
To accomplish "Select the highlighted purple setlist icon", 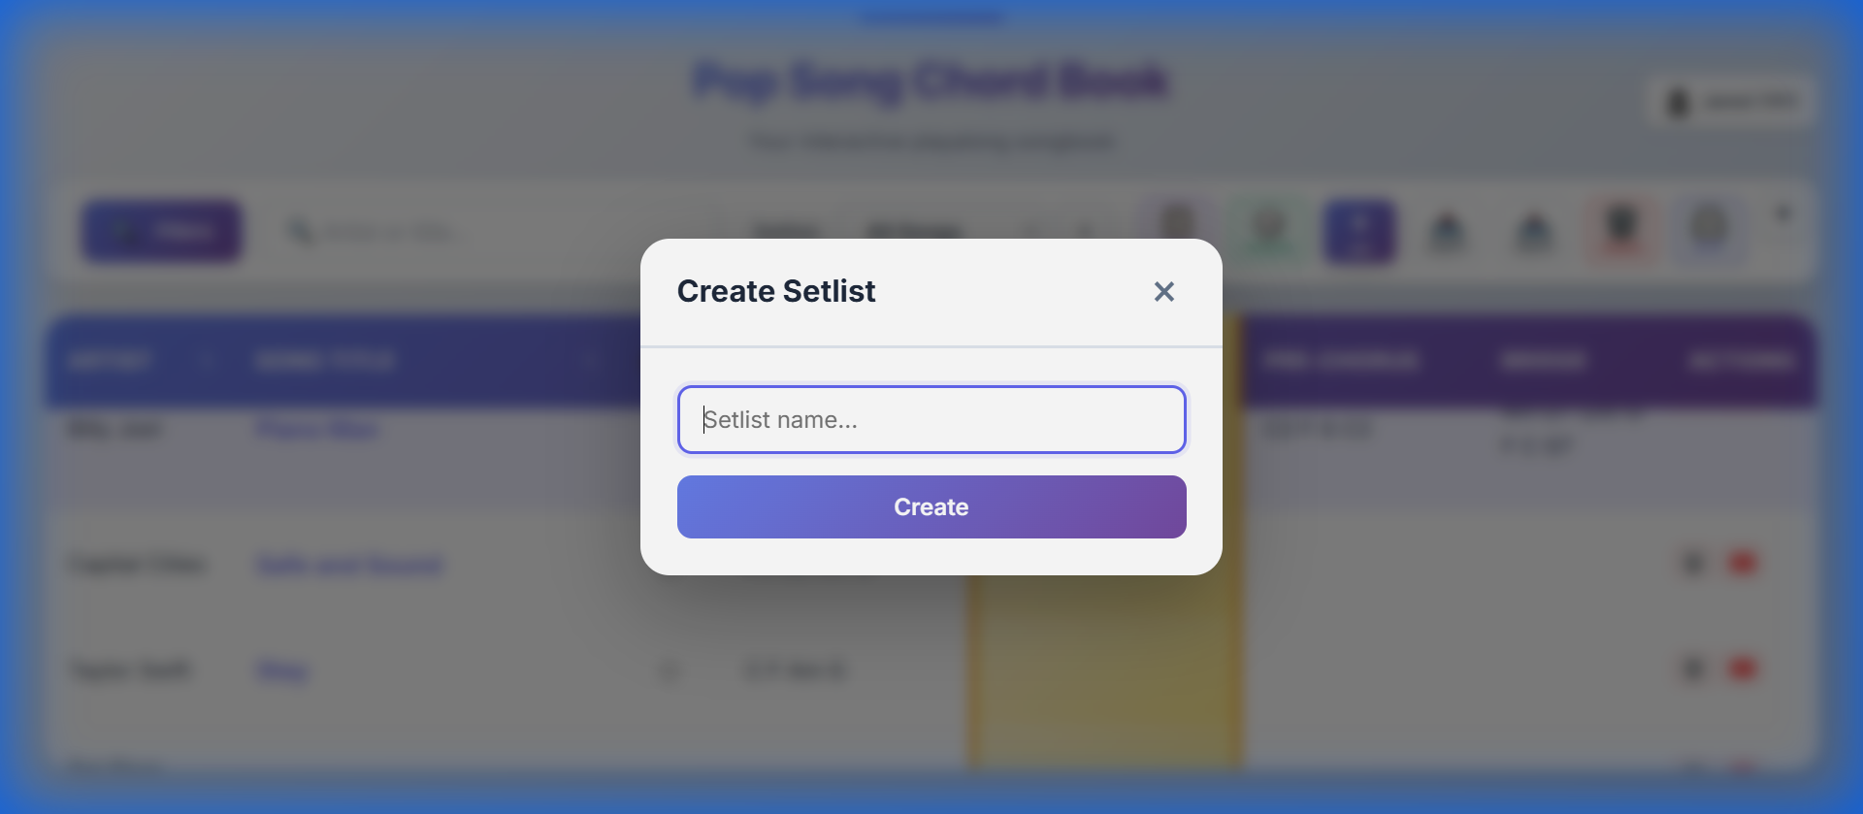I will coord(1359,231).
